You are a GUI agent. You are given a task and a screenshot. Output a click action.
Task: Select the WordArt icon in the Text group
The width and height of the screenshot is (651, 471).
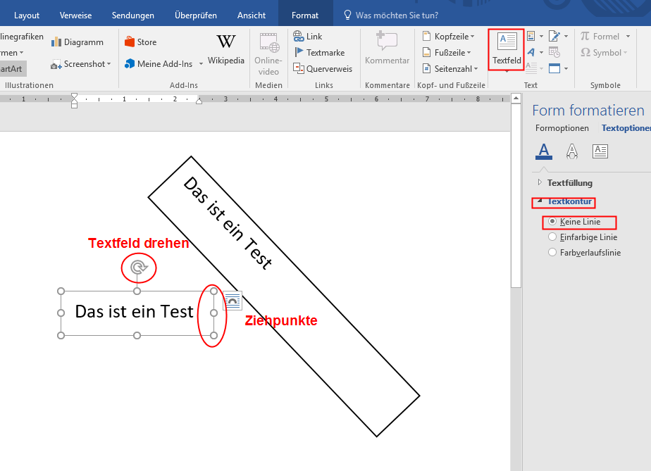pos(530,52)
